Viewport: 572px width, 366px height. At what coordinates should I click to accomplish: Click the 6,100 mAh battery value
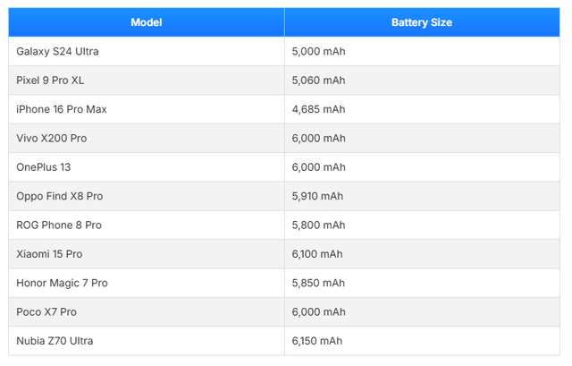pos(317,254)
